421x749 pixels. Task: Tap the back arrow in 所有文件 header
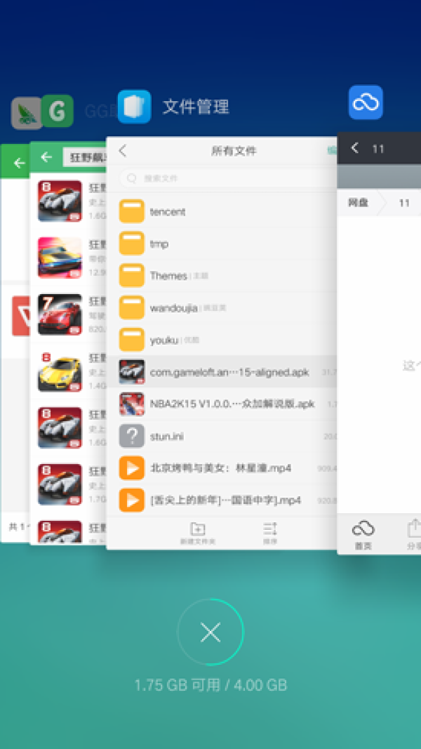[123, 150]
